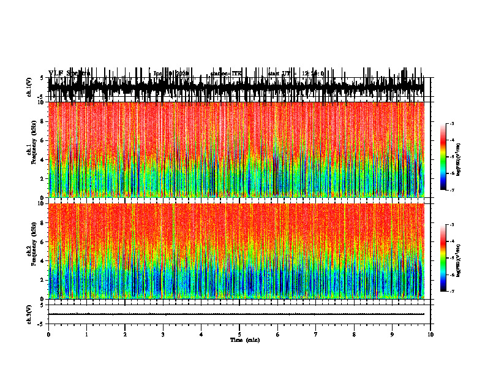Click the time axis tick label '5'
The height and width of the screenshot is (375, 485).
(239, 335)
